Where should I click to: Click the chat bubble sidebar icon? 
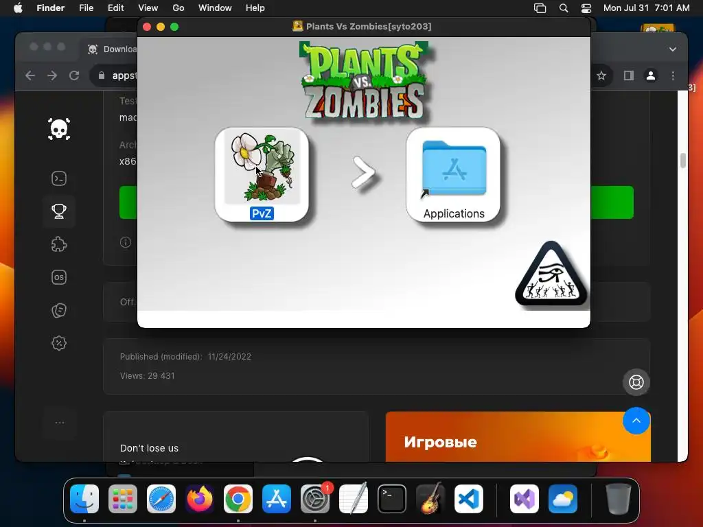click(x=59, y=310)
